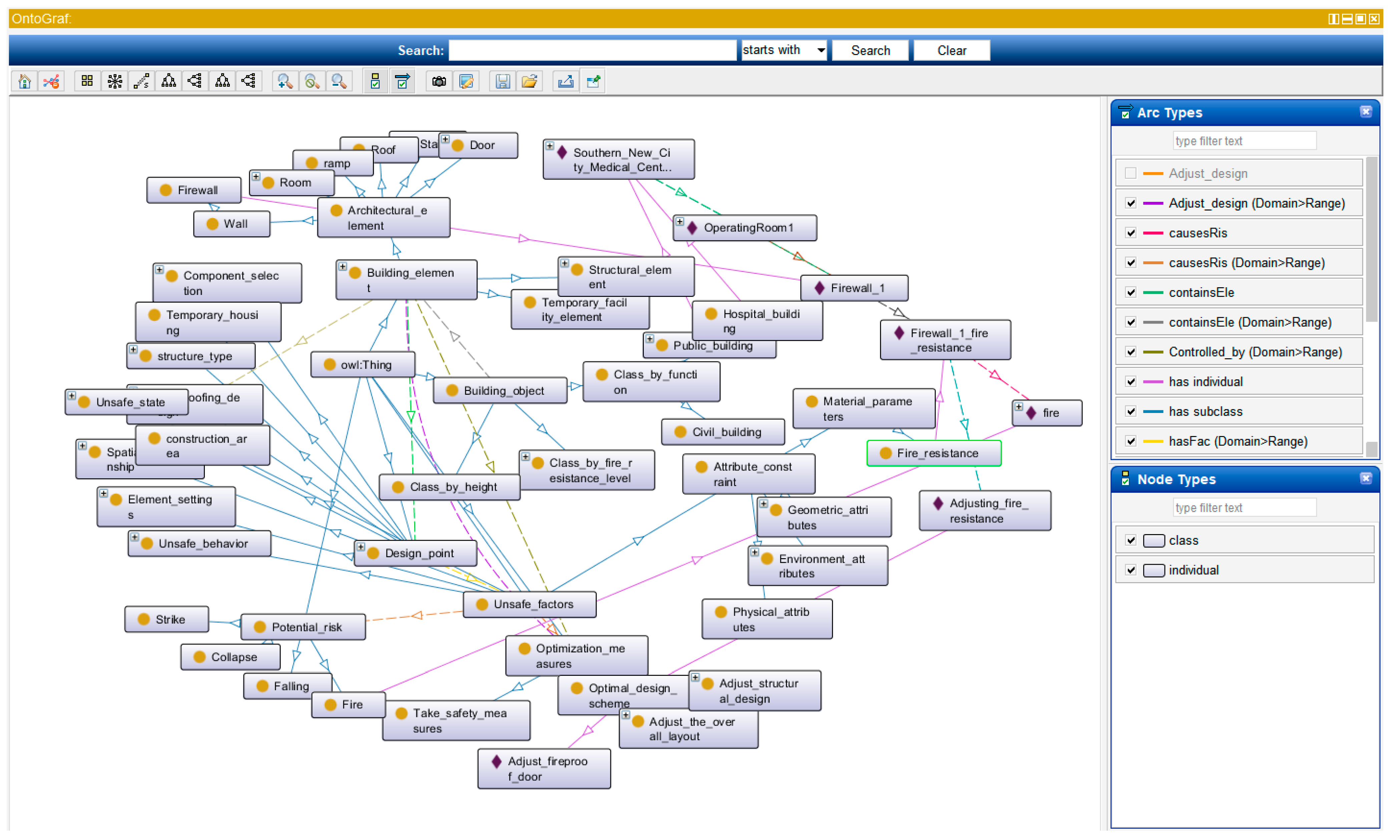The height and width of the screenshot is (837, 1388).
Task: Click the save graph floppy icon
Action: [x=502, y=82]
